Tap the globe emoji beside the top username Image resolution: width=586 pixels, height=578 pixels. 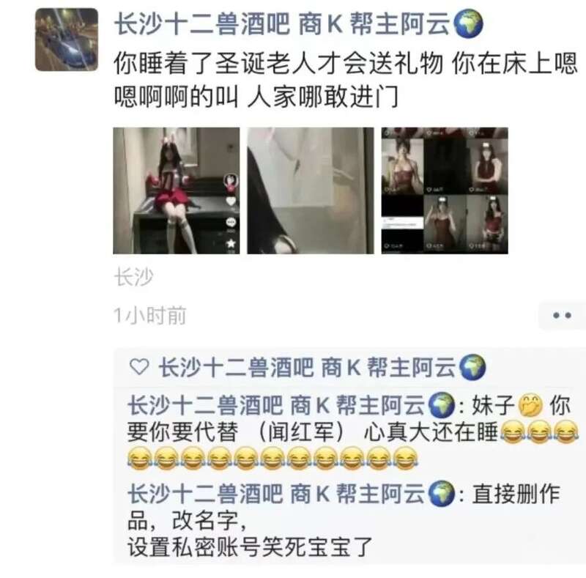click(468, 24)
